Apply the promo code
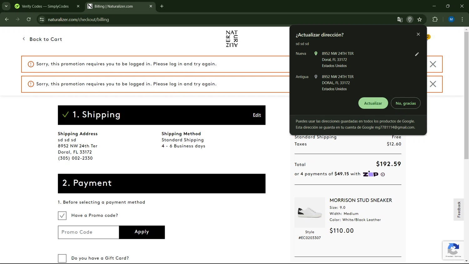The image size is (469, 264). (x=142, y=232)
